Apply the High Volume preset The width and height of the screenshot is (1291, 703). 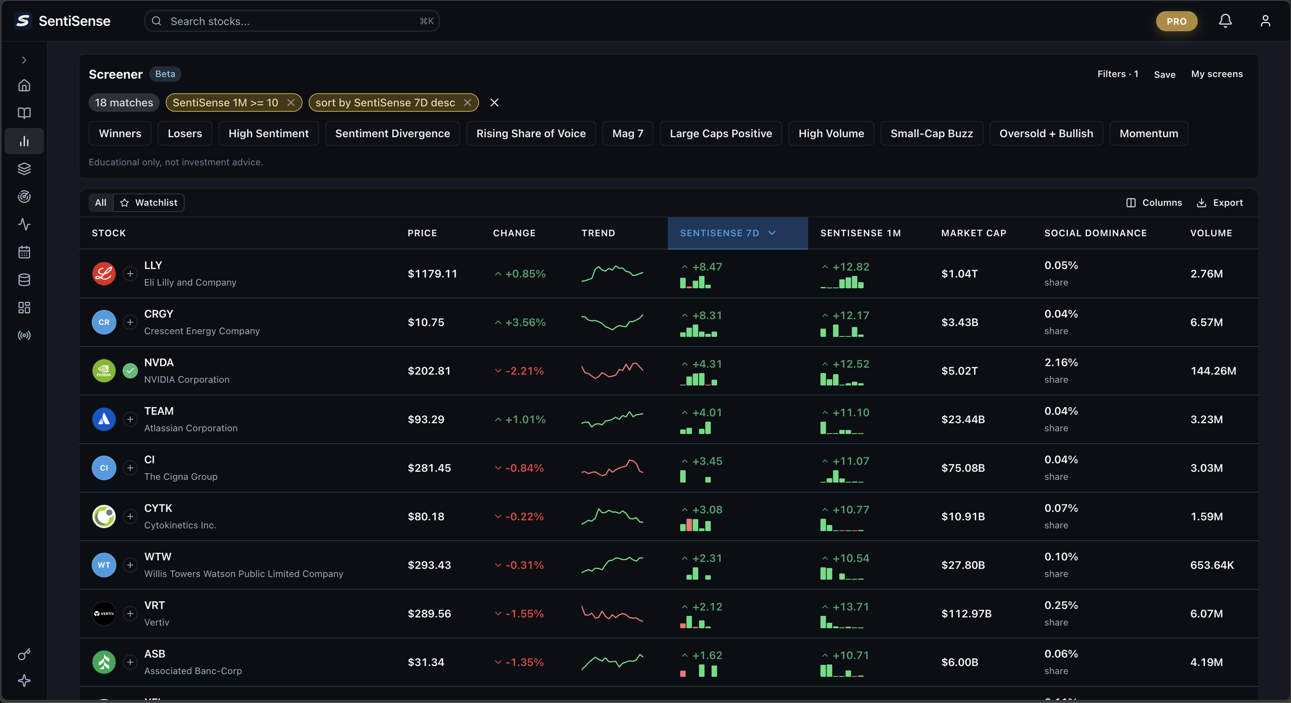pyautogui.click(x=831, y=133)
